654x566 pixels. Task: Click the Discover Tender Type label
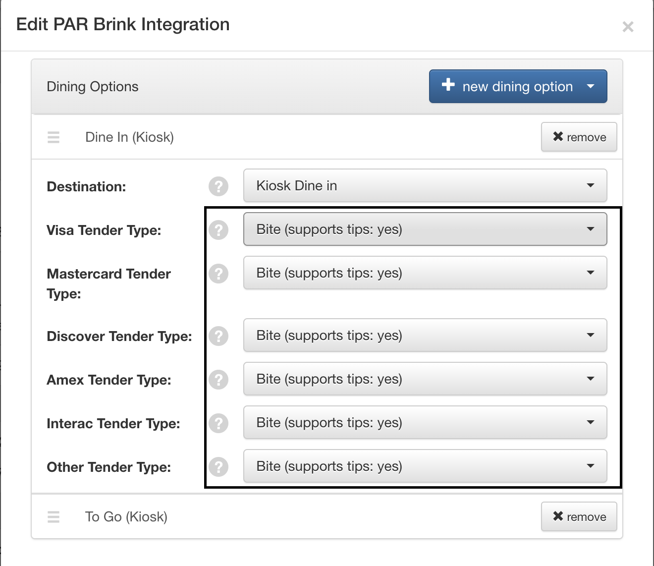[119, 337]
